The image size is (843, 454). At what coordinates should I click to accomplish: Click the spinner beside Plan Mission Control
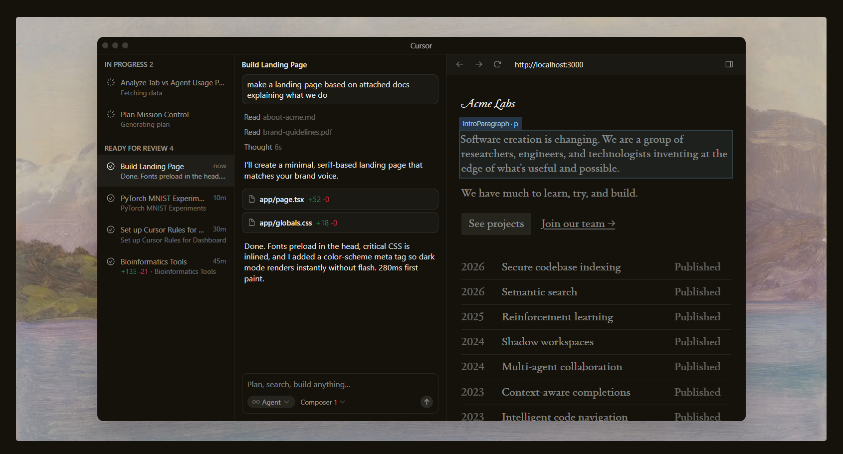[111, 114]
